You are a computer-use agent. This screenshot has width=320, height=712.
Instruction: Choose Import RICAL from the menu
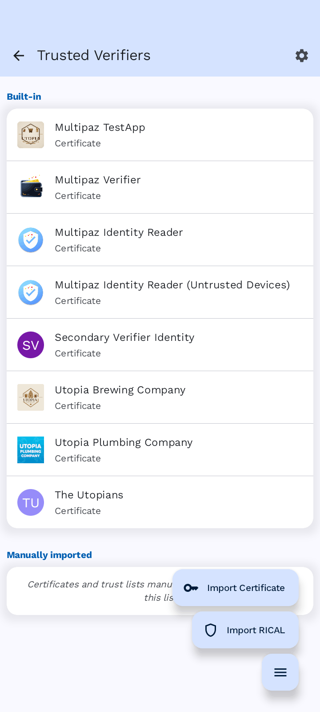pyautogui.click(x=245, y=630)
